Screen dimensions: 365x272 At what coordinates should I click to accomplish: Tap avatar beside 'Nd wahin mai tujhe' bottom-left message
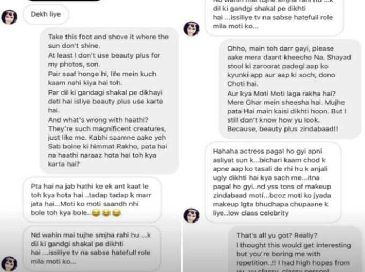(x=9, y=264)
